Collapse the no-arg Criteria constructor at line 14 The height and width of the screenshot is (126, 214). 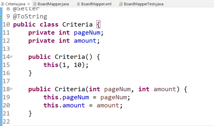[x=11, y=57]
